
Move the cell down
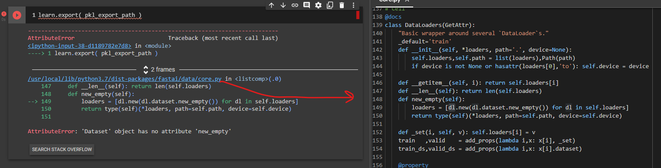point(283,5)
